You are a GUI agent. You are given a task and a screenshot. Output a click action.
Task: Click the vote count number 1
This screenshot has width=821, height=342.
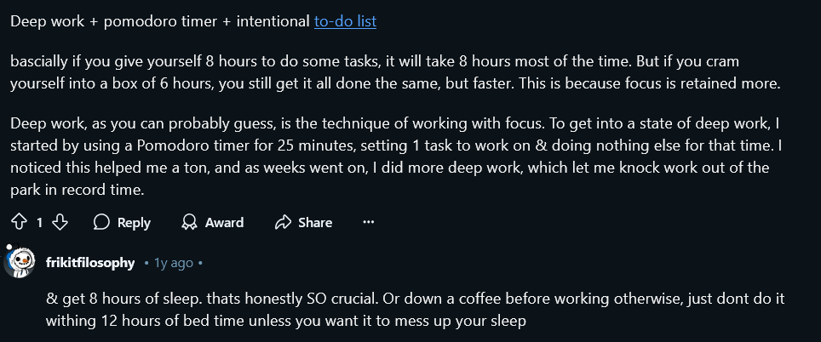[x=39, y=222]
